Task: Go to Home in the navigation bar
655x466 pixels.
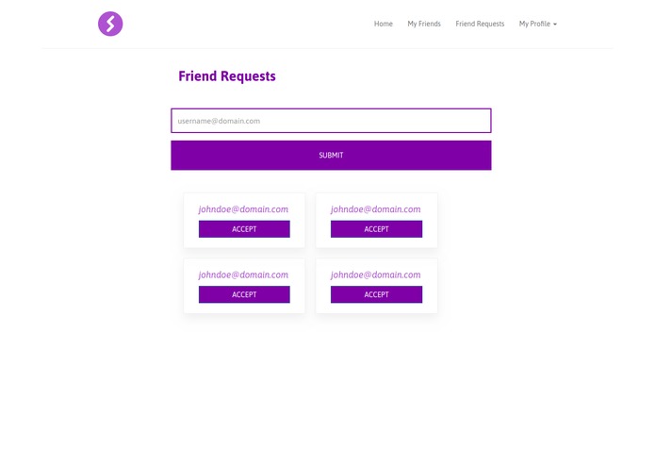Action: pos(383,24)
